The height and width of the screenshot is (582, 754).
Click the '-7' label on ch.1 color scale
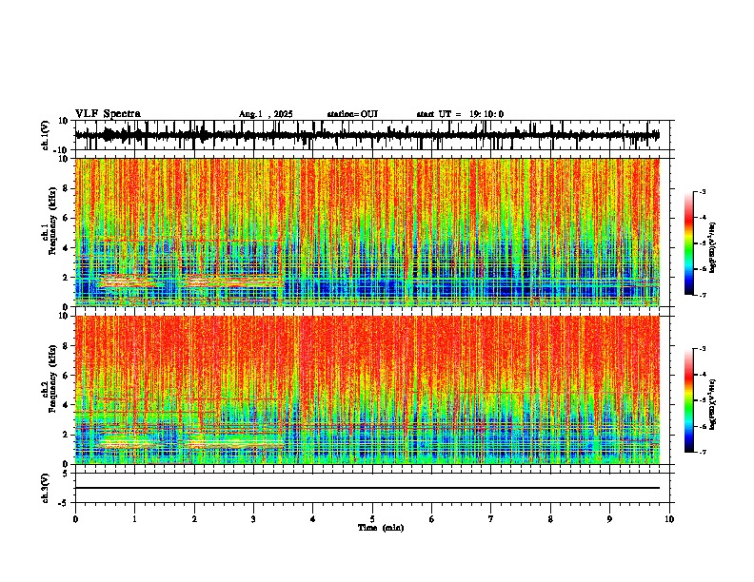[702, 295]
